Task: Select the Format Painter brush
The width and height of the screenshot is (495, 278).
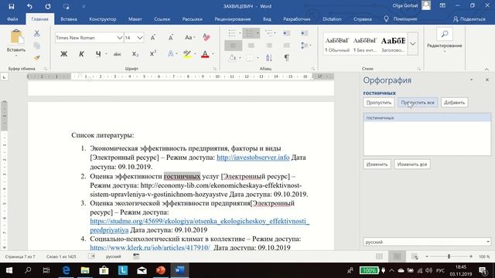Action: click(37, 58)
